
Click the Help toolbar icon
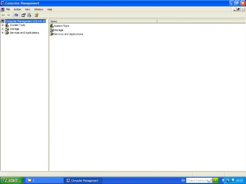coord(37,15)
